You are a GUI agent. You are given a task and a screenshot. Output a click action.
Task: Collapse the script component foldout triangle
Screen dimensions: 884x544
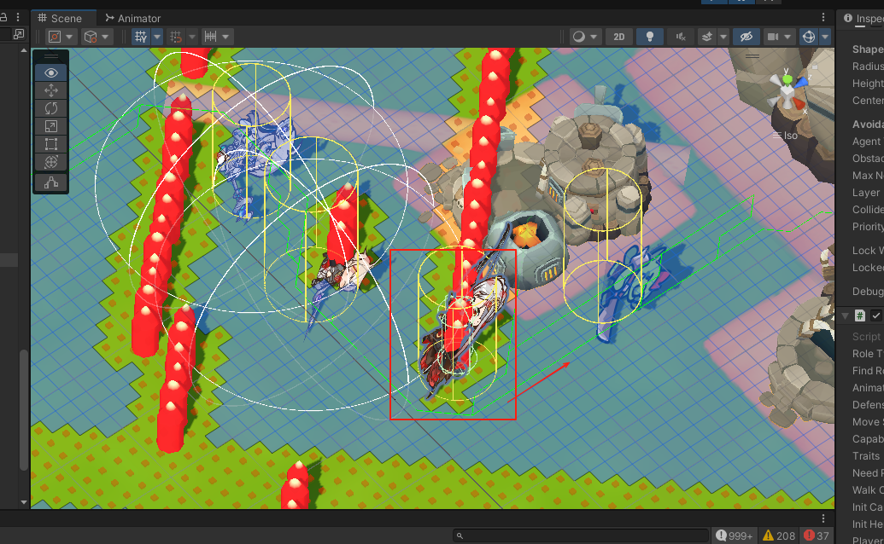845,315
